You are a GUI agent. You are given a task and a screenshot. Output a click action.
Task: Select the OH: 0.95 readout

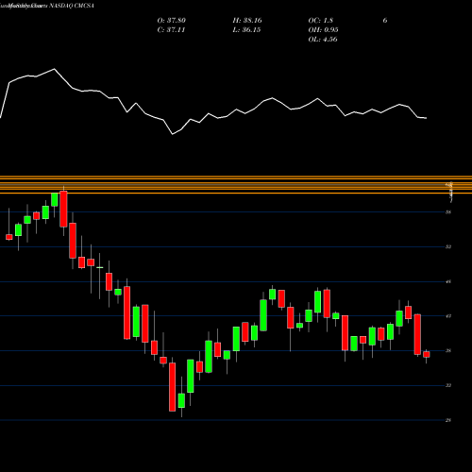tap(323, 30)
